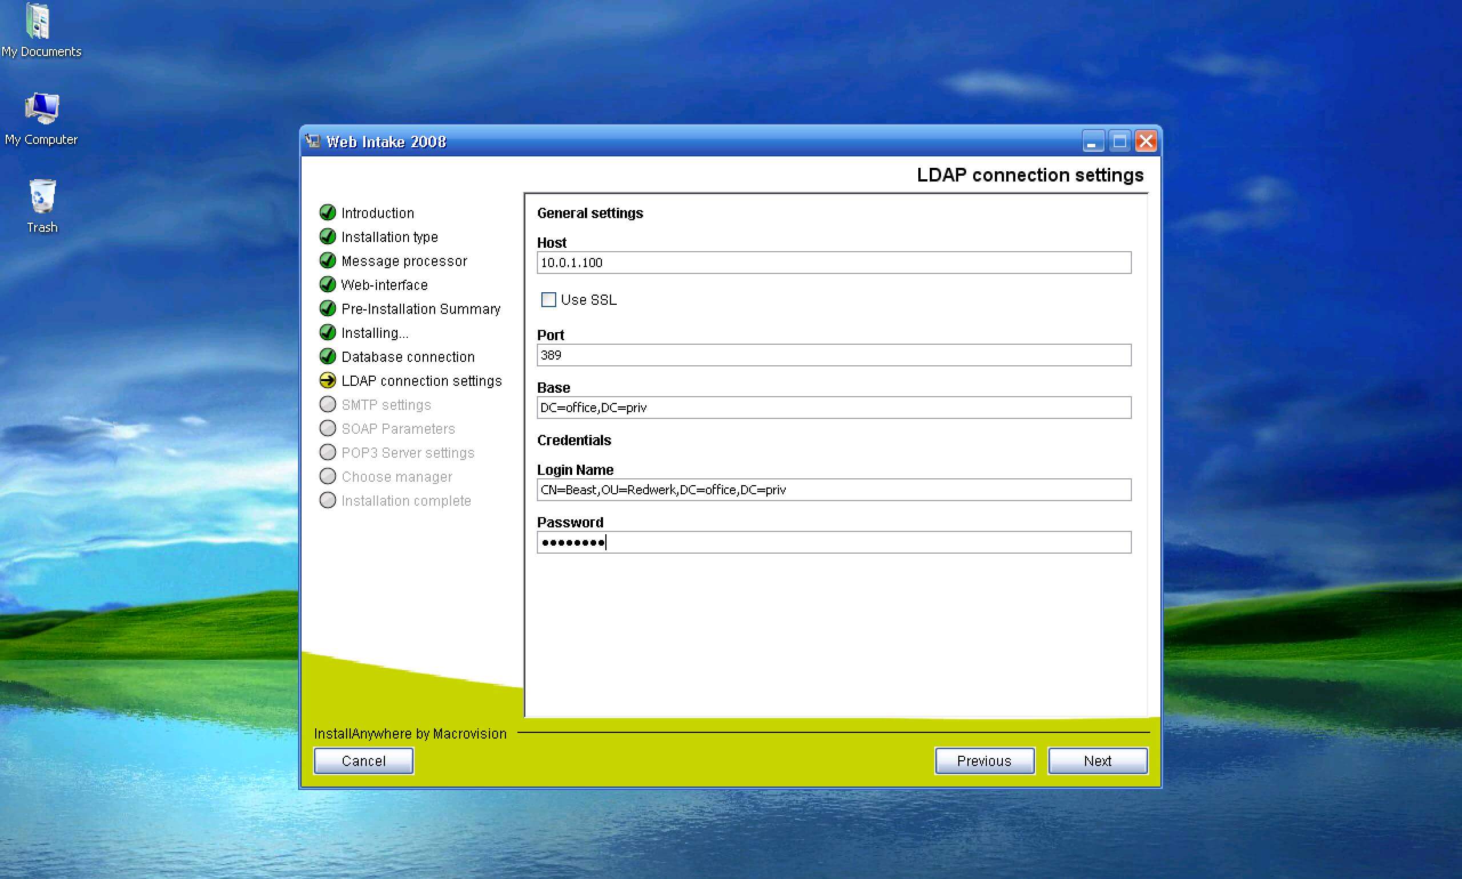The height and width of the screenshot is (879, 1462).
Task: Click the 'Base' field label
Action: (x=553, y=388)
